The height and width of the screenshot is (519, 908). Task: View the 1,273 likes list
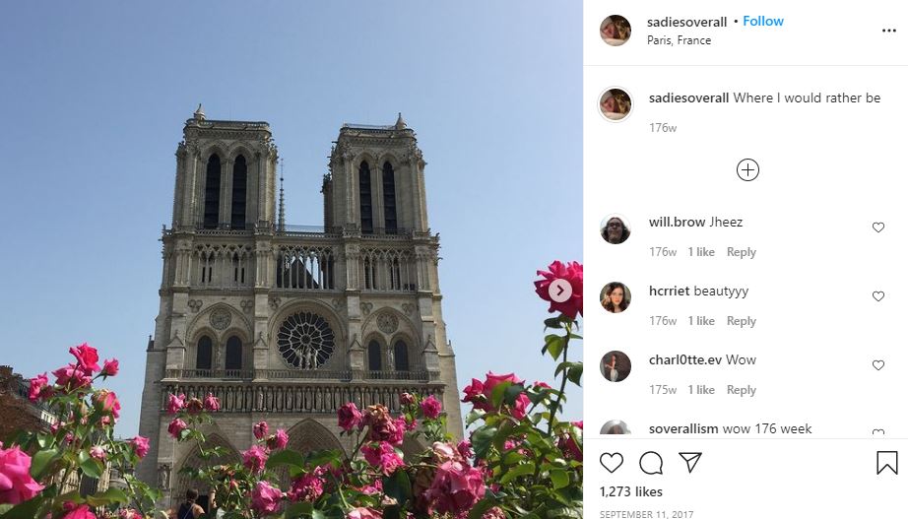pyautogui.click(x=630, y=491)
